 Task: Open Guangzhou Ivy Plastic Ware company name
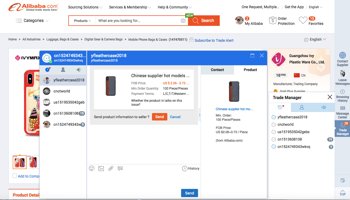click(307, 59)
